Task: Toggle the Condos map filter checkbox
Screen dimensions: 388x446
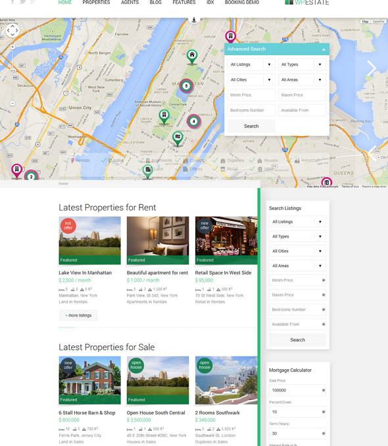Action: (178, 161)
